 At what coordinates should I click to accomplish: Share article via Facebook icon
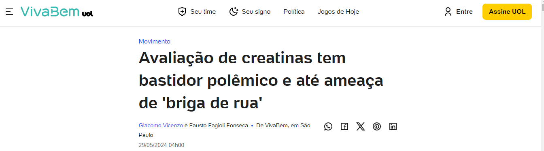point(344,126)
